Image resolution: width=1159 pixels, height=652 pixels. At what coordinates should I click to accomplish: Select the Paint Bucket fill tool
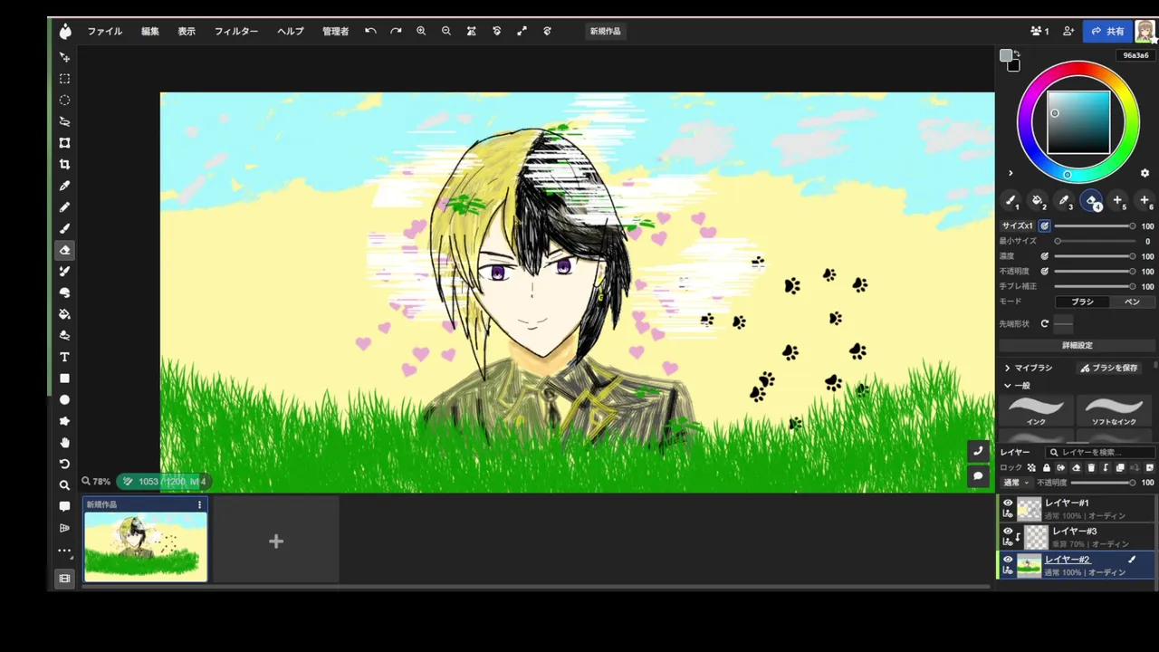click(64, 314)
